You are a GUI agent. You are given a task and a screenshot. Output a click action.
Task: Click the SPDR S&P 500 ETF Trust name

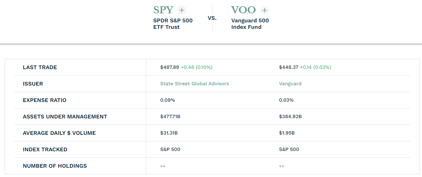pyautogui.click(x=173, y=24)
